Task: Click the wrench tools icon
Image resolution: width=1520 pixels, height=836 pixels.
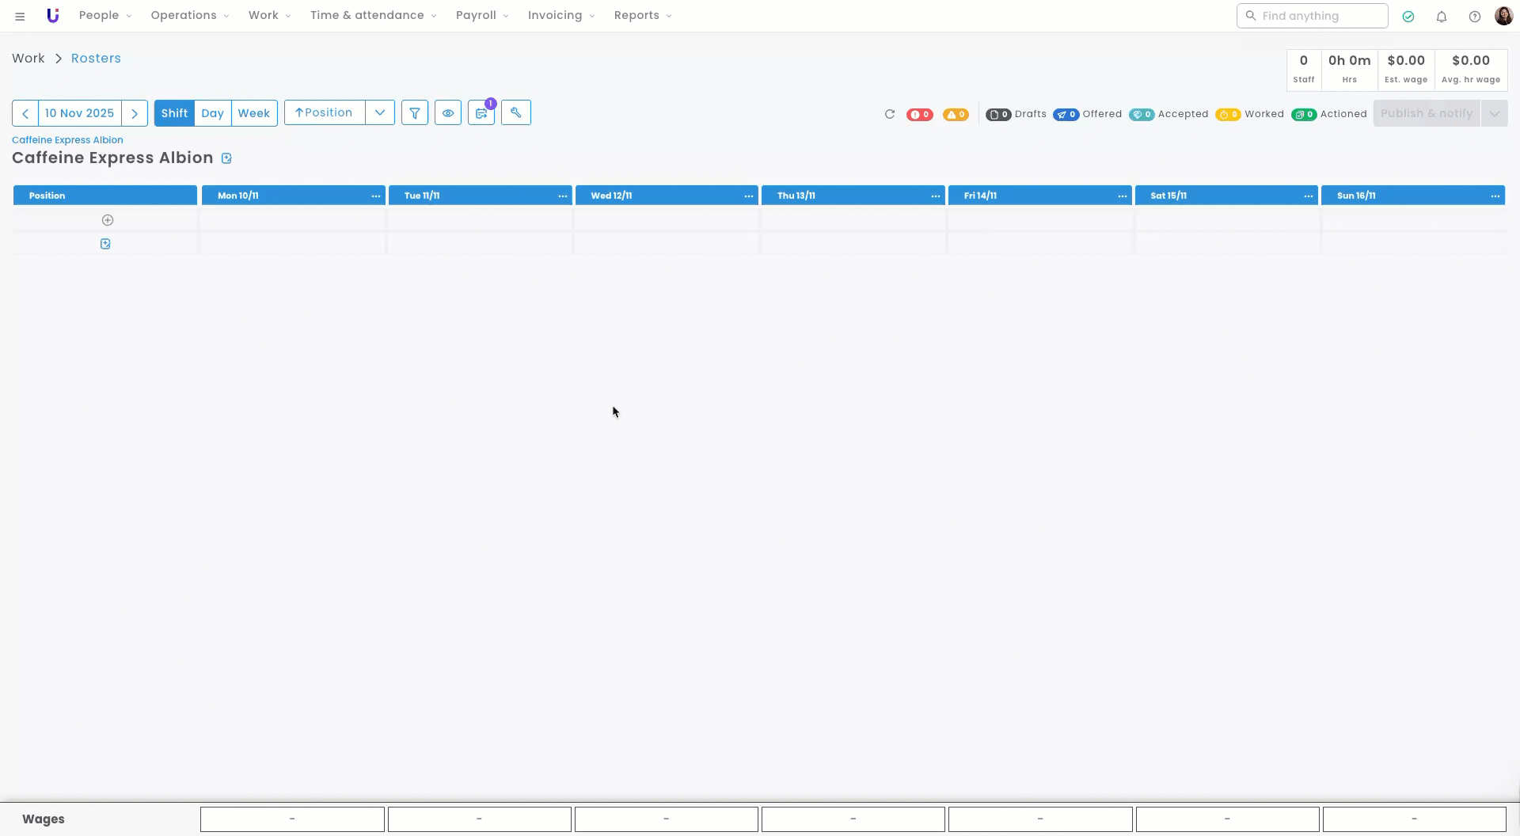Action: (516, 113)
